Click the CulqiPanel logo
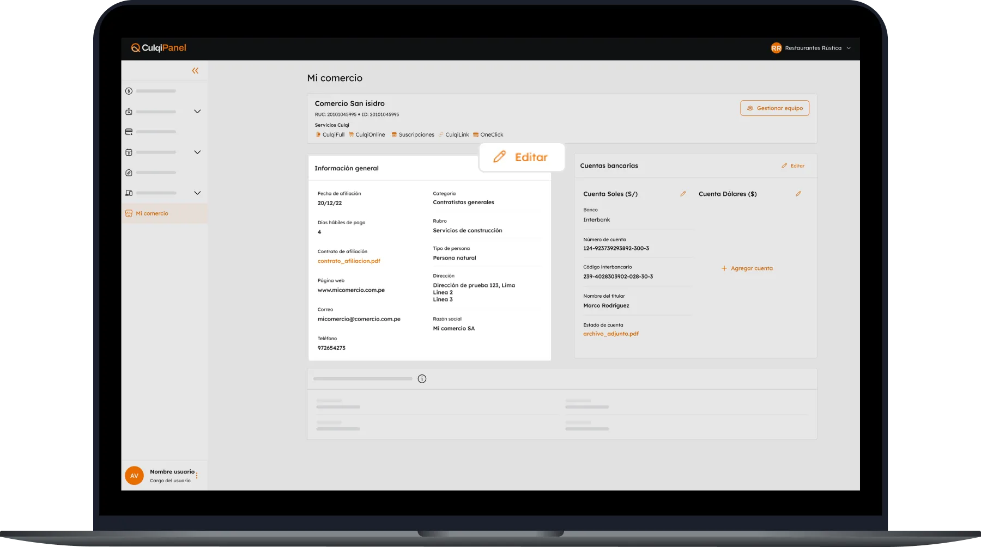 [159, 48]
